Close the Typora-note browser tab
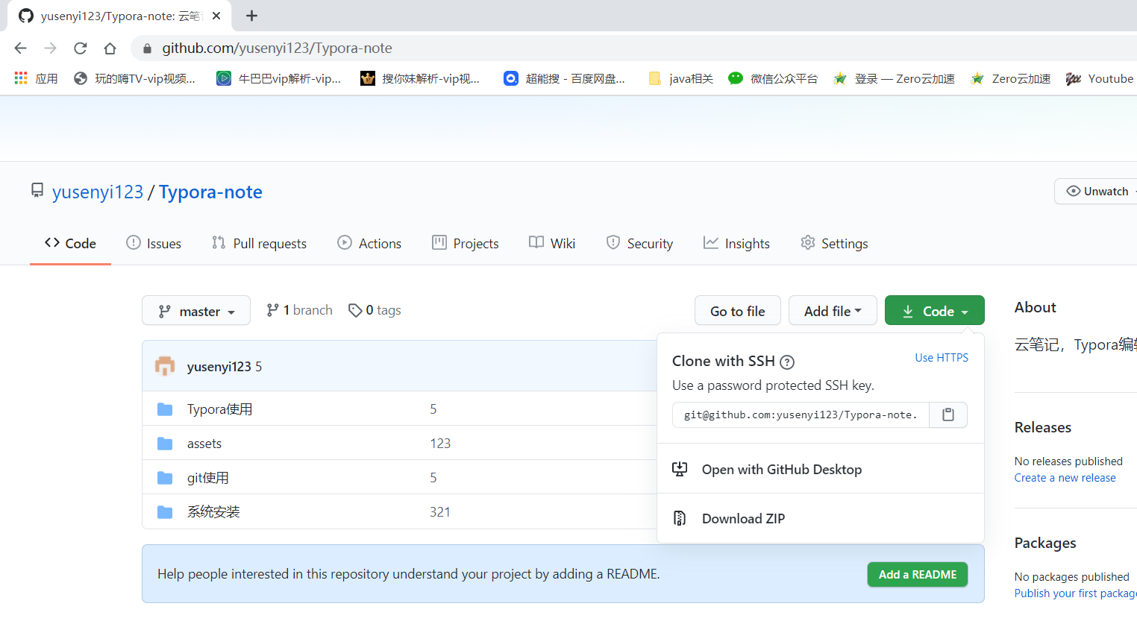This screenshot has height=624, width=1137. (216, 16)
